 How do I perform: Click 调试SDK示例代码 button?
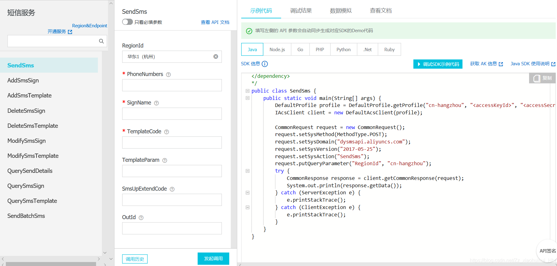click(438, 64)
